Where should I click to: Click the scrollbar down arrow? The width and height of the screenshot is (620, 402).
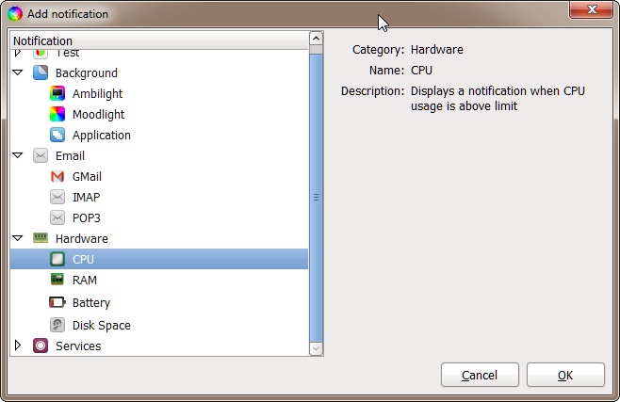316,348
